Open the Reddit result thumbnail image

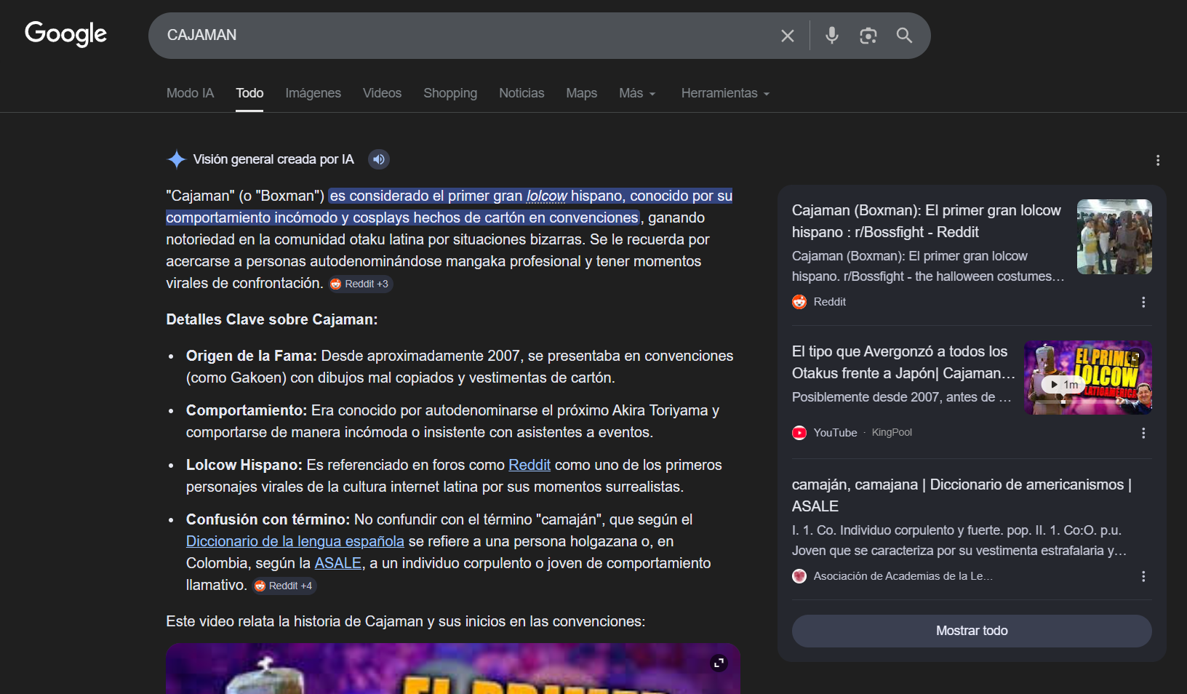(x=1114, y=236)
